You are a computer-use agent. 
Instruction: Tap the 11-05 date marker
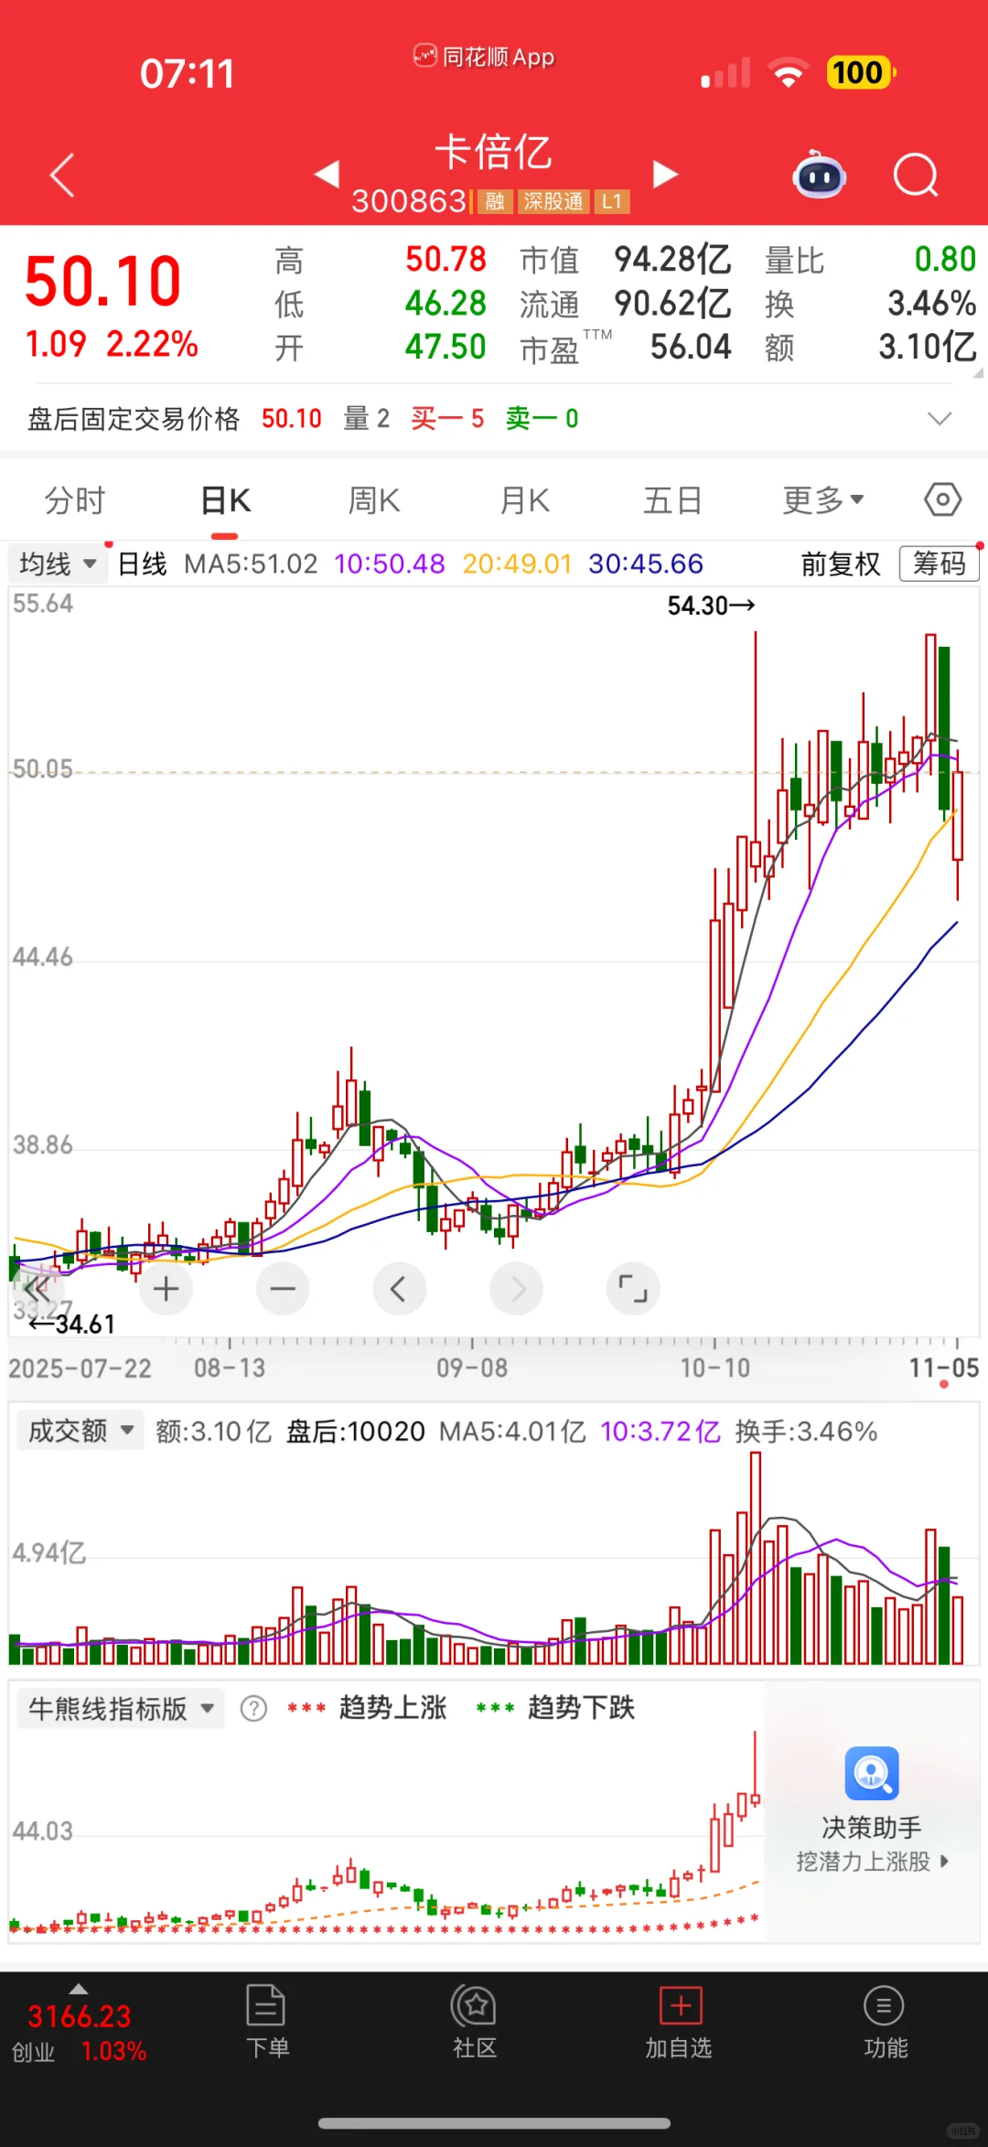pyautogui.click(x=943, y=1368)
